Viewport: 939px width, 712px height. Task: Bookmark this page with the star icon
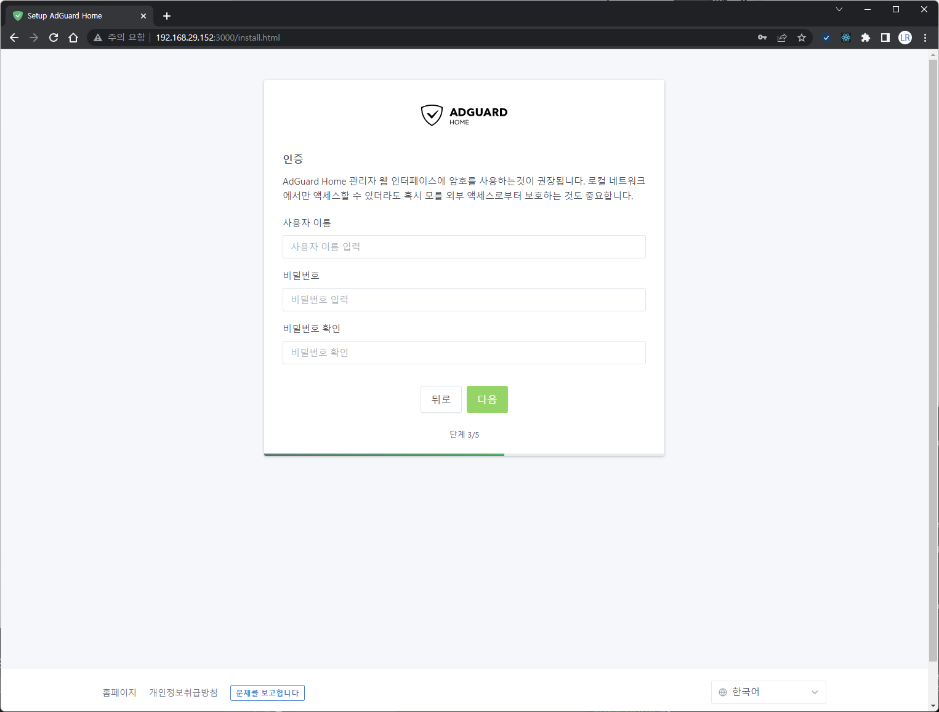[802, 38]
